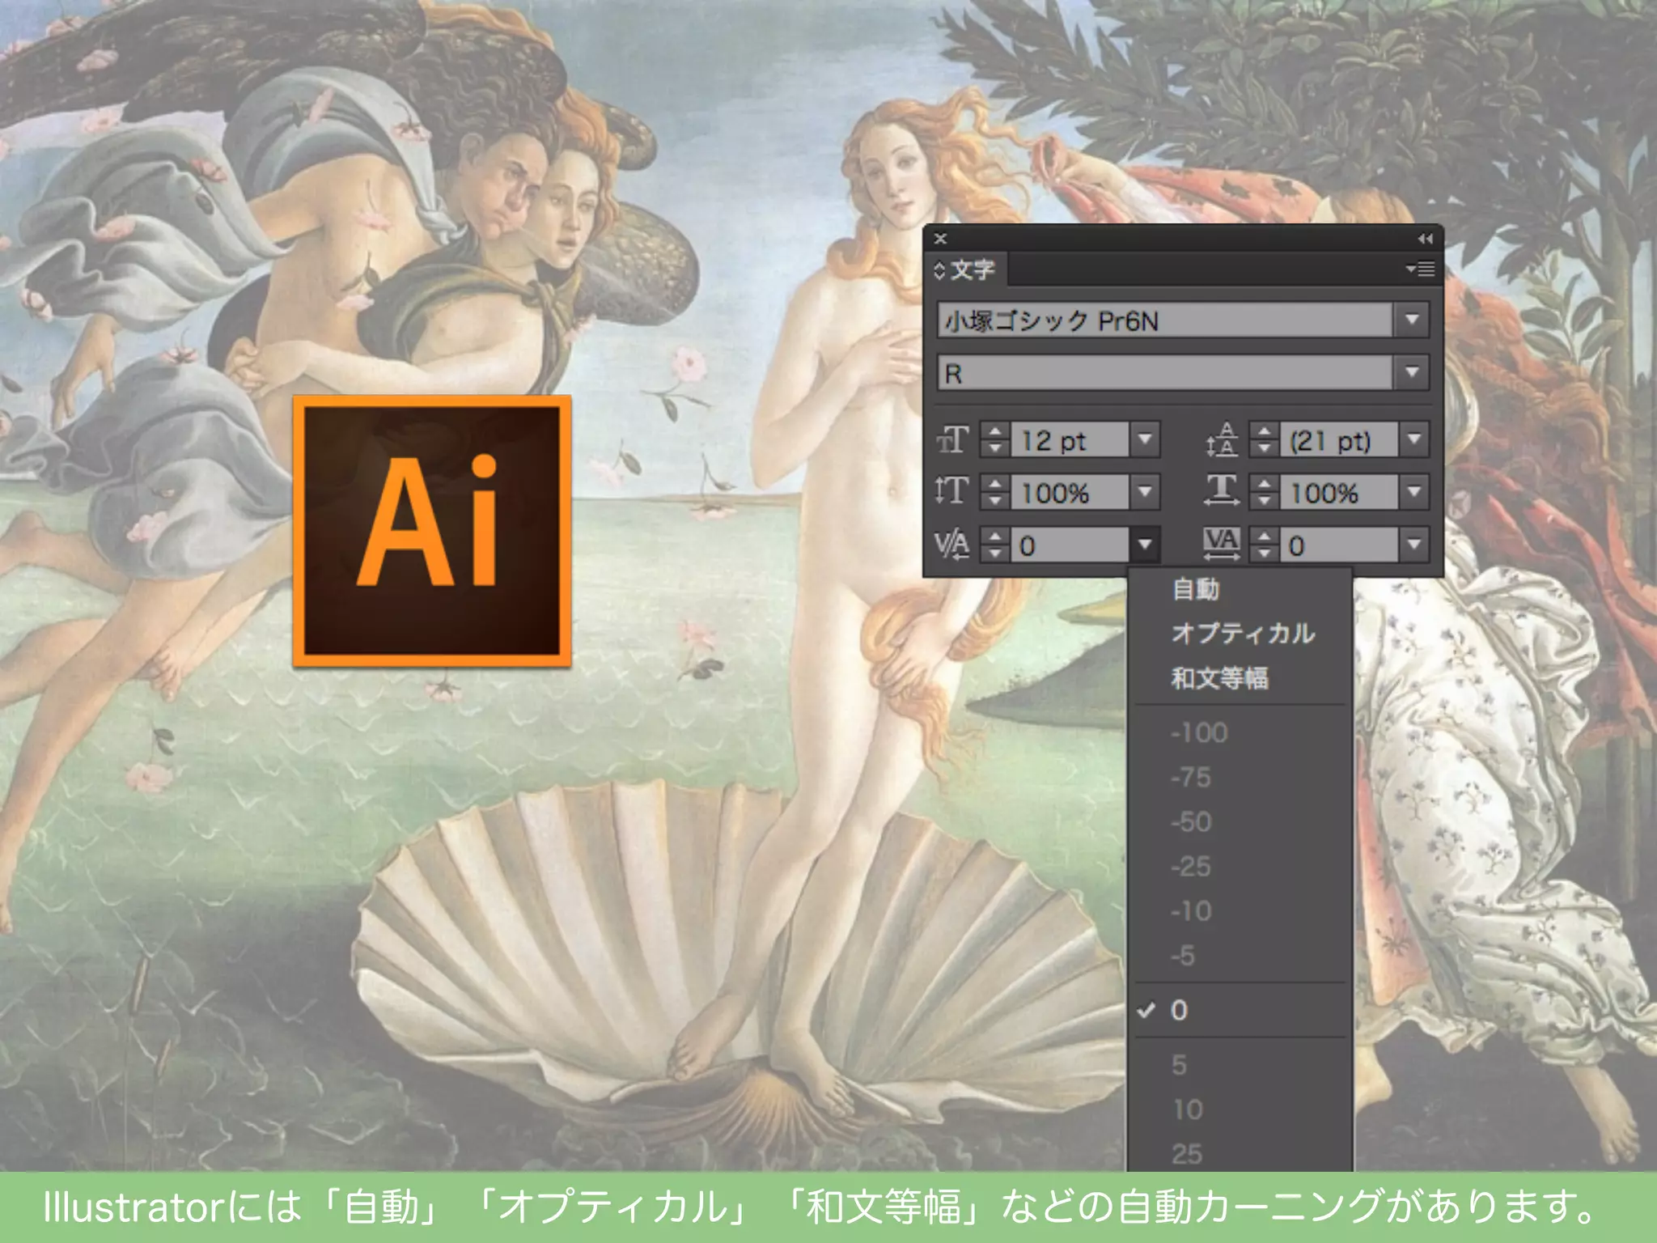1657x1243 pixels.
Task: Click the kerning icon
Action: tap(951, 545)
